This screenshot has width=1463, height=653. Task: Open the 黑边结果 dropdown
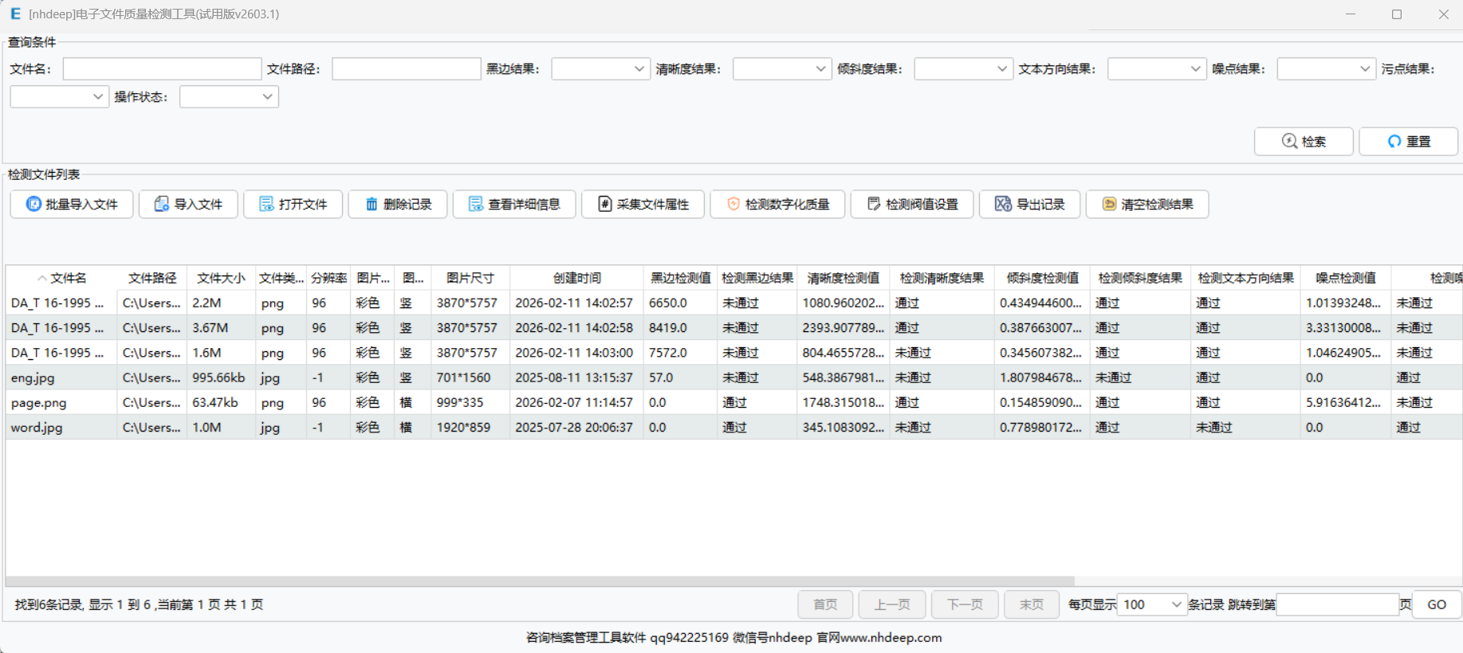(600, 69)
